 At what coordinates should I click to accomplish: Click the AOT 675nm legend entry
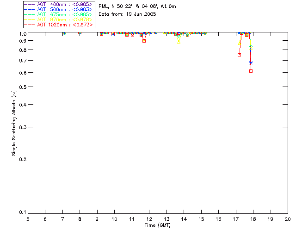58,14
